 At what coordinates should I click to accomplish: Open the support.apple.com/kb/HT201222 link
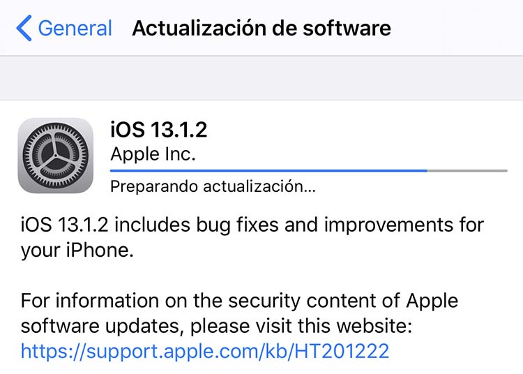(205, 351)
